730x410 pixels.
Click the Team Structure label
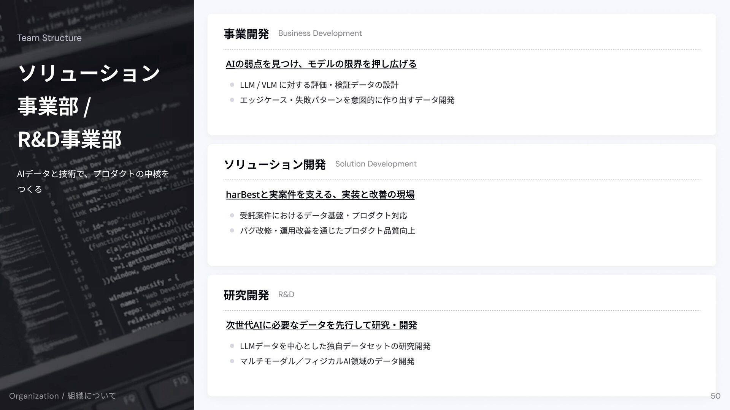[x=49, y=38]
